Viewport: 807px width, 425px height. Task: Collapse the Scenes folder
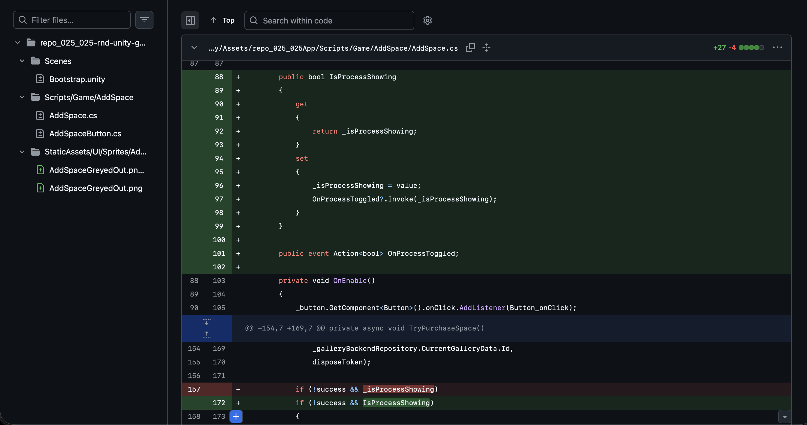[x=22, y=61]
